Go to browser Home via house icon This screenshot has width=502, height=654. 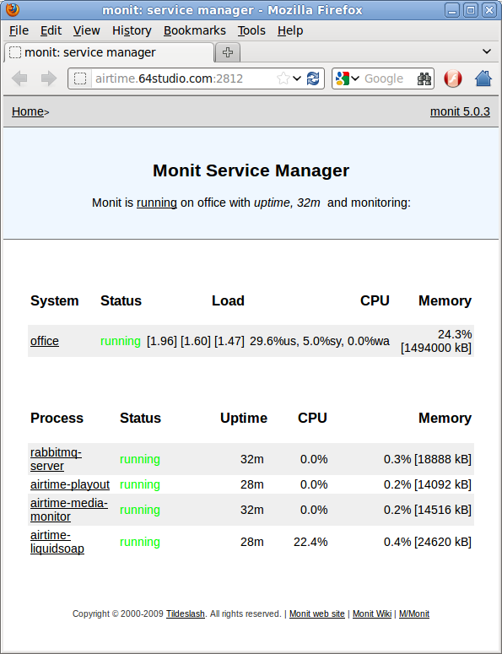click(483, 78)
